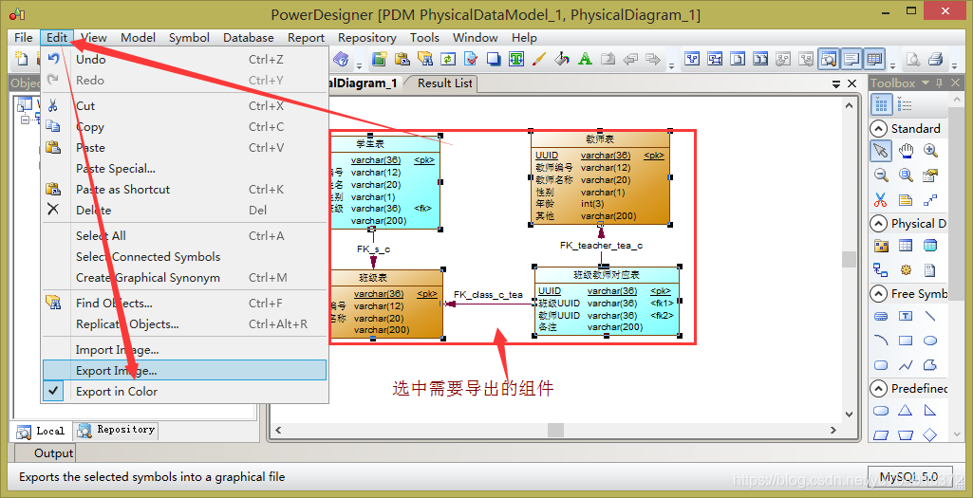
Task: Toggle the Export in Color checkmark
Action: pyautogui.click(x=53, y=391)
